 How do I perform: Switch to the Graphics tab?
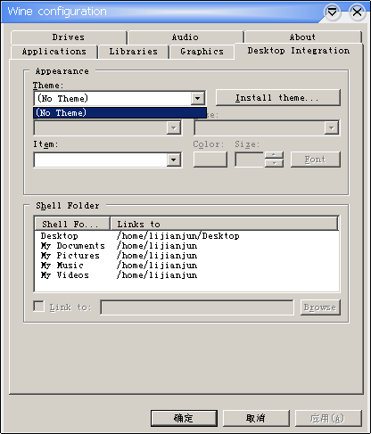click(x=202, y=52)
